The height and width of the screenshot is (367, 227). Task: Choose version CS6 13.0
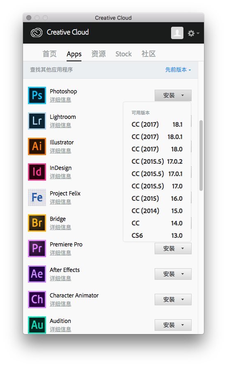coord(157,236)
